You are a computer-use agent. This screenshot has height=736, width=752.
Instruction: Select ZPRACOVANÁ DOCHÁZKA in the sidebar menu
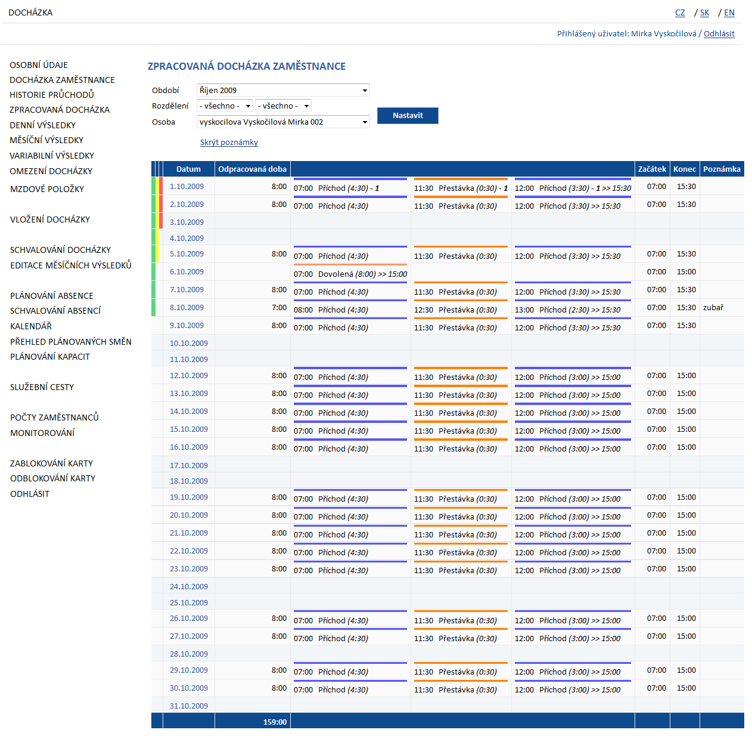pos(60,110)
